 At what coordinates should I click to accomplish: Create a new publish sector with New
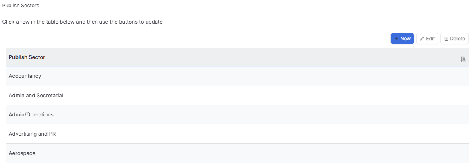[402, 39]
